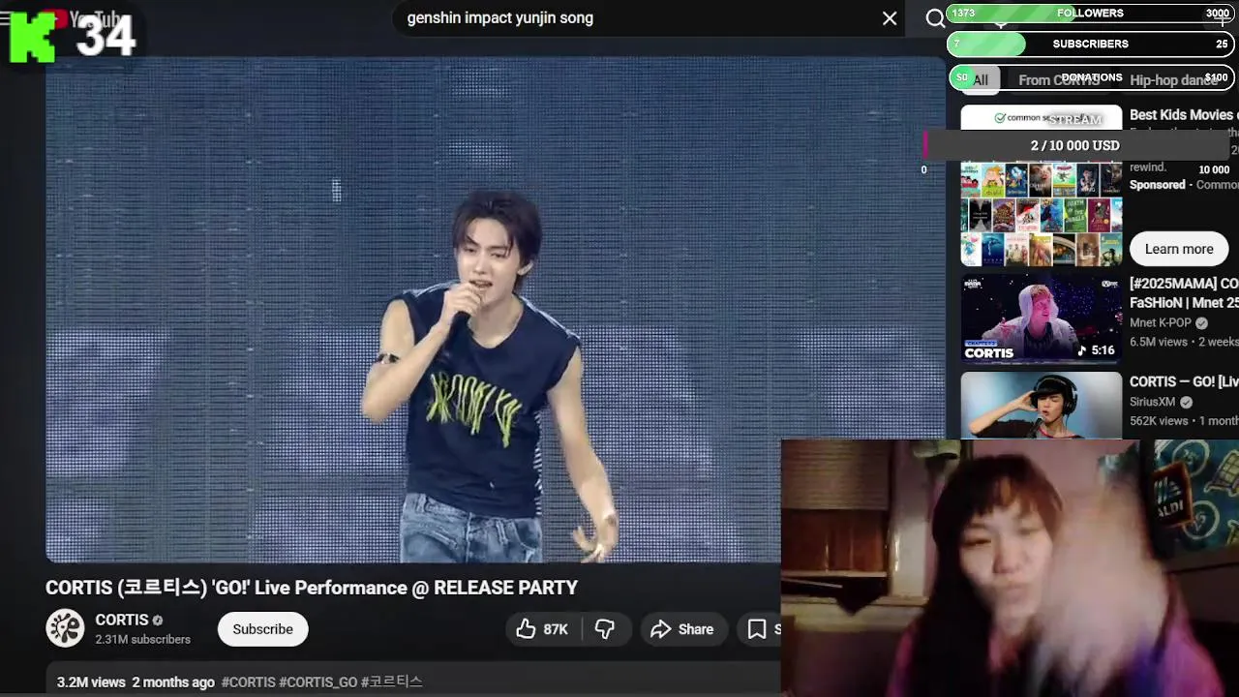Select the All filter chip
The image size is (1239, 697).
tap(981, 80)
